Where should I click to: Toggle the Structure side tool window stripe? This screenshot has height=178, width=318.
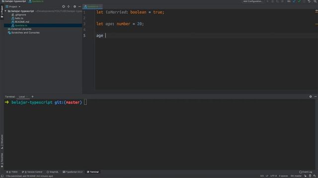pyautogui.click(x=2, y=142)
